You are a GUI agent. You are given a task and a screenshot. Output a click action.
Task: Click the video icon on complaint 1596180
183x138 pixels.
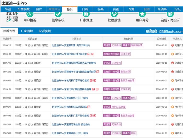(x=93, y=54)
